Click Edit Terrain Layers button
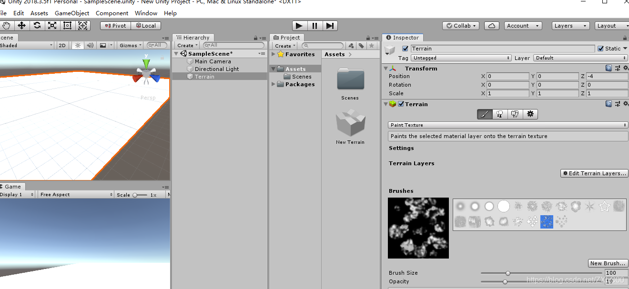This screenshot has height=289, width=629. point(594,173)
